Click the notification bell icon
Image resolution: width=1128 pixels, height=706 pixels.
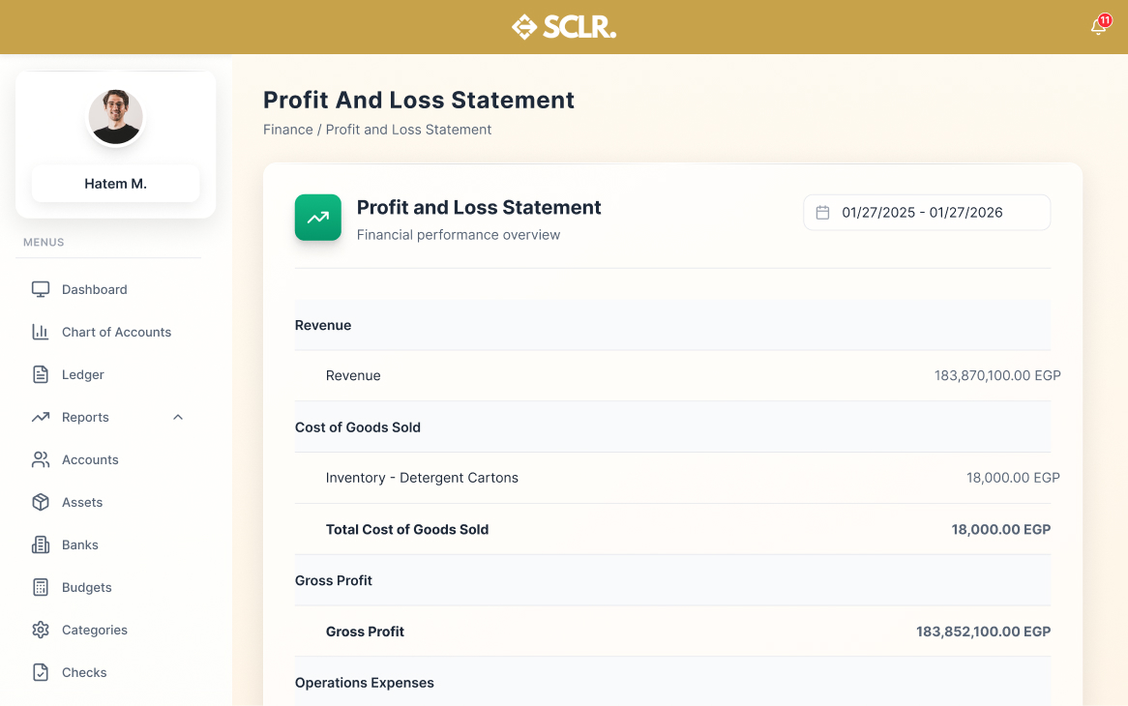pyautogui.click(x=1099, y=26)
